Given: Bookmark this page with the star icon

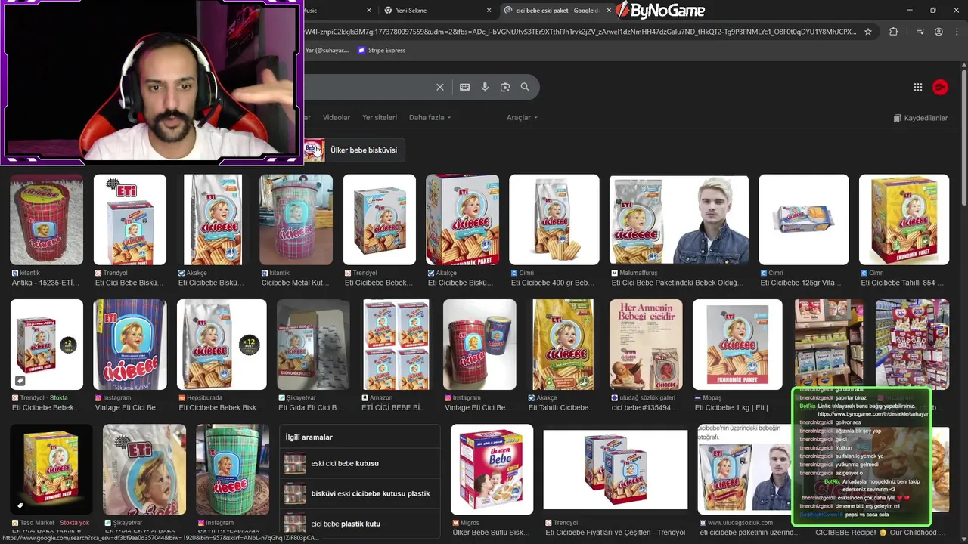Looking at the screenshot, I should click(868, 32).
